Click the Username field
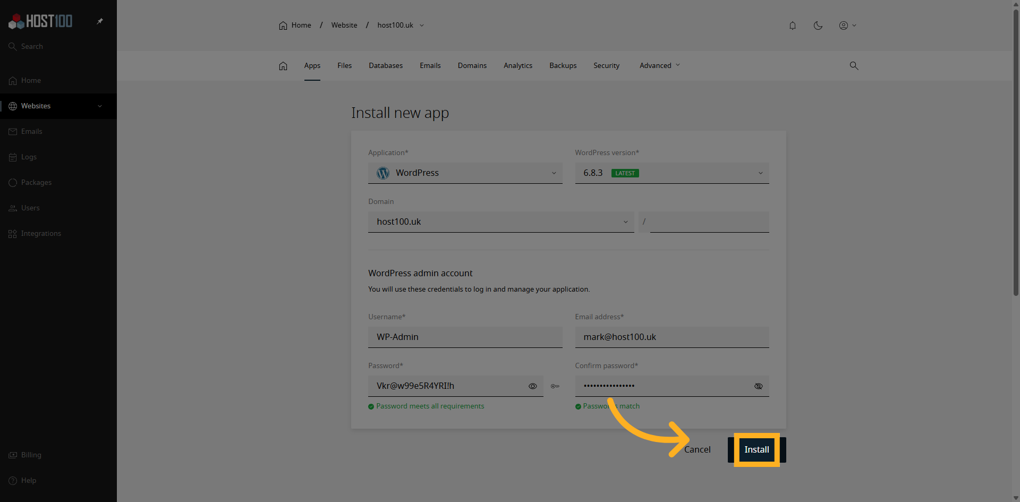 pyautogui.click(x=465, y=337)
